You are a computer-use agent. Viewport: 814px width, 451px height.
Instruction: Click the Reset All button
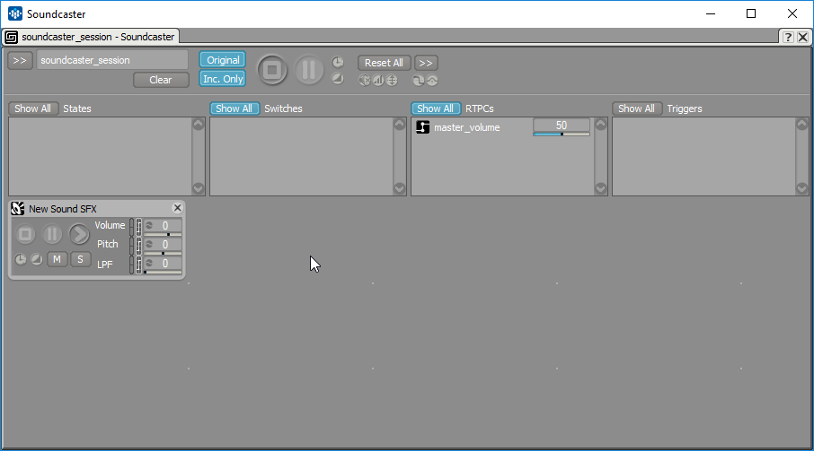(384, 63)
